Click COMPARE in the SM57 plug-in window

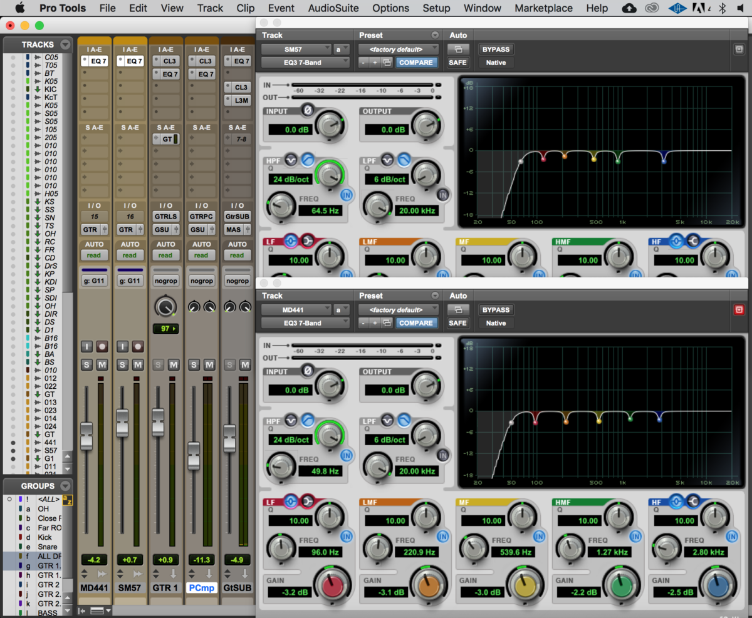tap(416, 63)
